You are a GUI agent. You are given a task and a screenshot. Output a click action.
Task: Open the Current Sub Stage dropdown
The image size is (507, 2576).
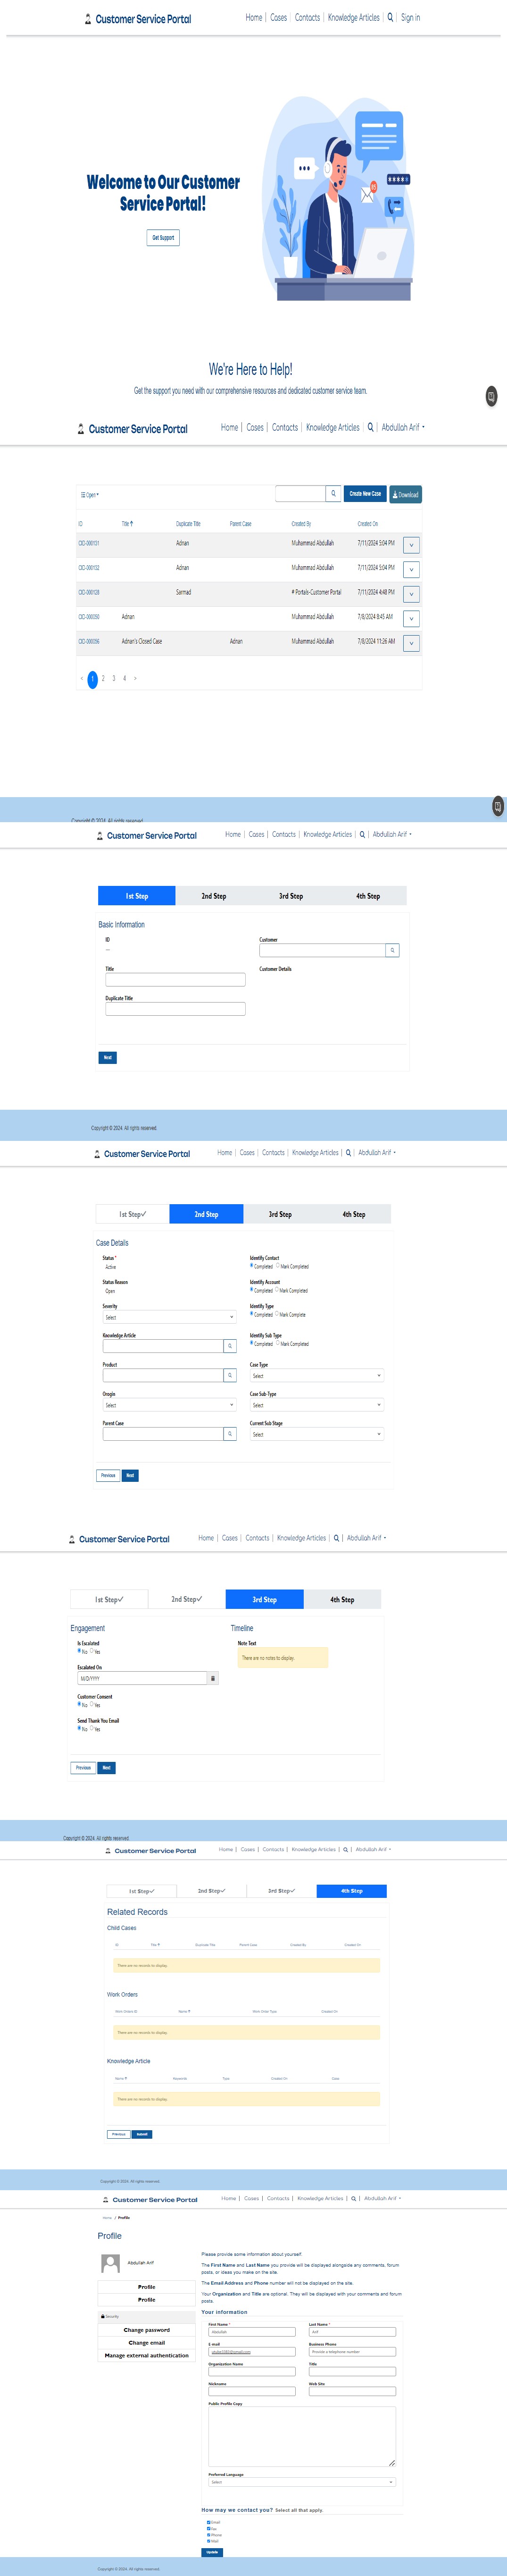click(316, 1434)
